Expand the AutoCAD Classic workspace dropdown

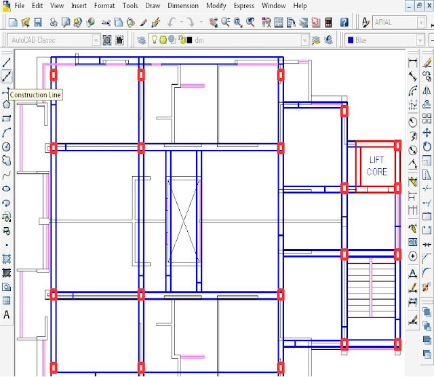pos(96,41)
